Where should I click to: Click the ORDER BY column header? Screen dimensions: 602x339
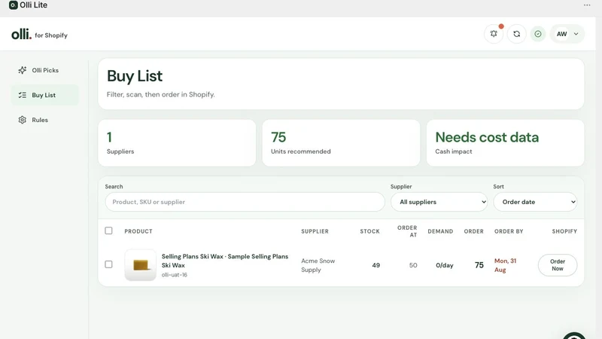tap(509, 231)
